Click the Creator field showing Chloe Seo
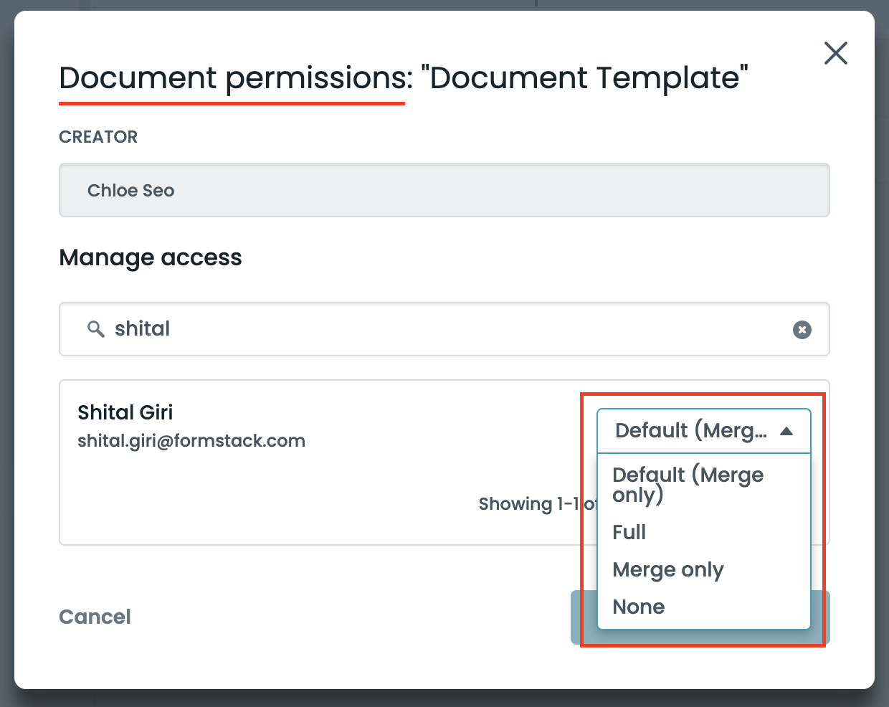 coord(444,190)
